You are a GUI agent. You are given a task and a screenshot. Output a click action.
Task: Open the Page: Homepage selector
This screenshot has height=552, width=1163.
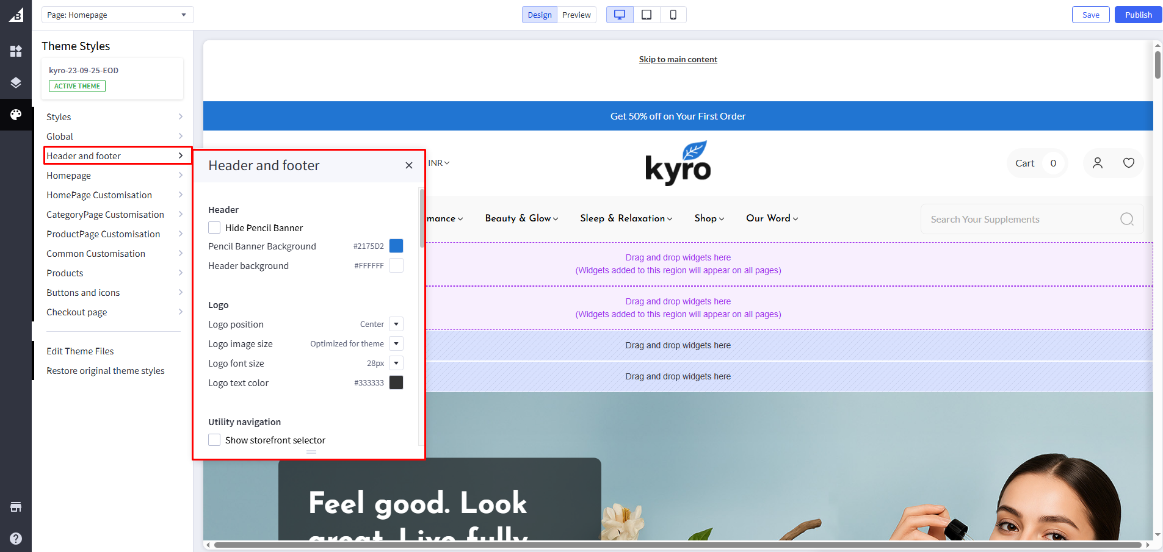click(117, 15)
